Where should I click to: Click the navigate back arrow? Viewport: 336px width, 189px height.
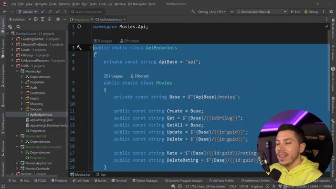(5, 12)
